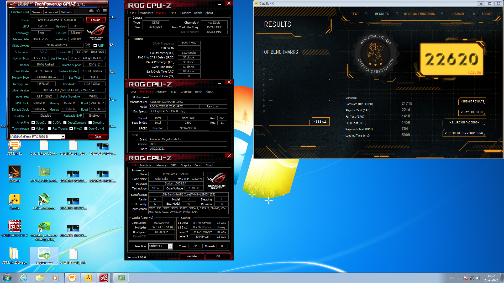Open the Windows Start menu orb

[7, 278]
